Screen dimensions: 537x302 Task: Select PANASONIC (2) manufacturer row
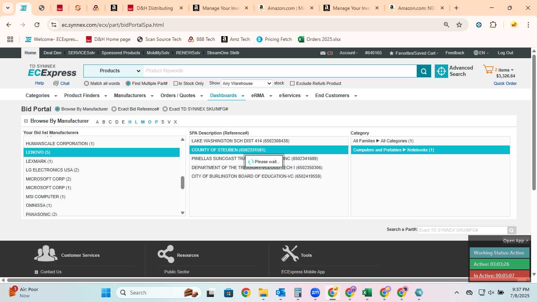[x=101, y=214]
